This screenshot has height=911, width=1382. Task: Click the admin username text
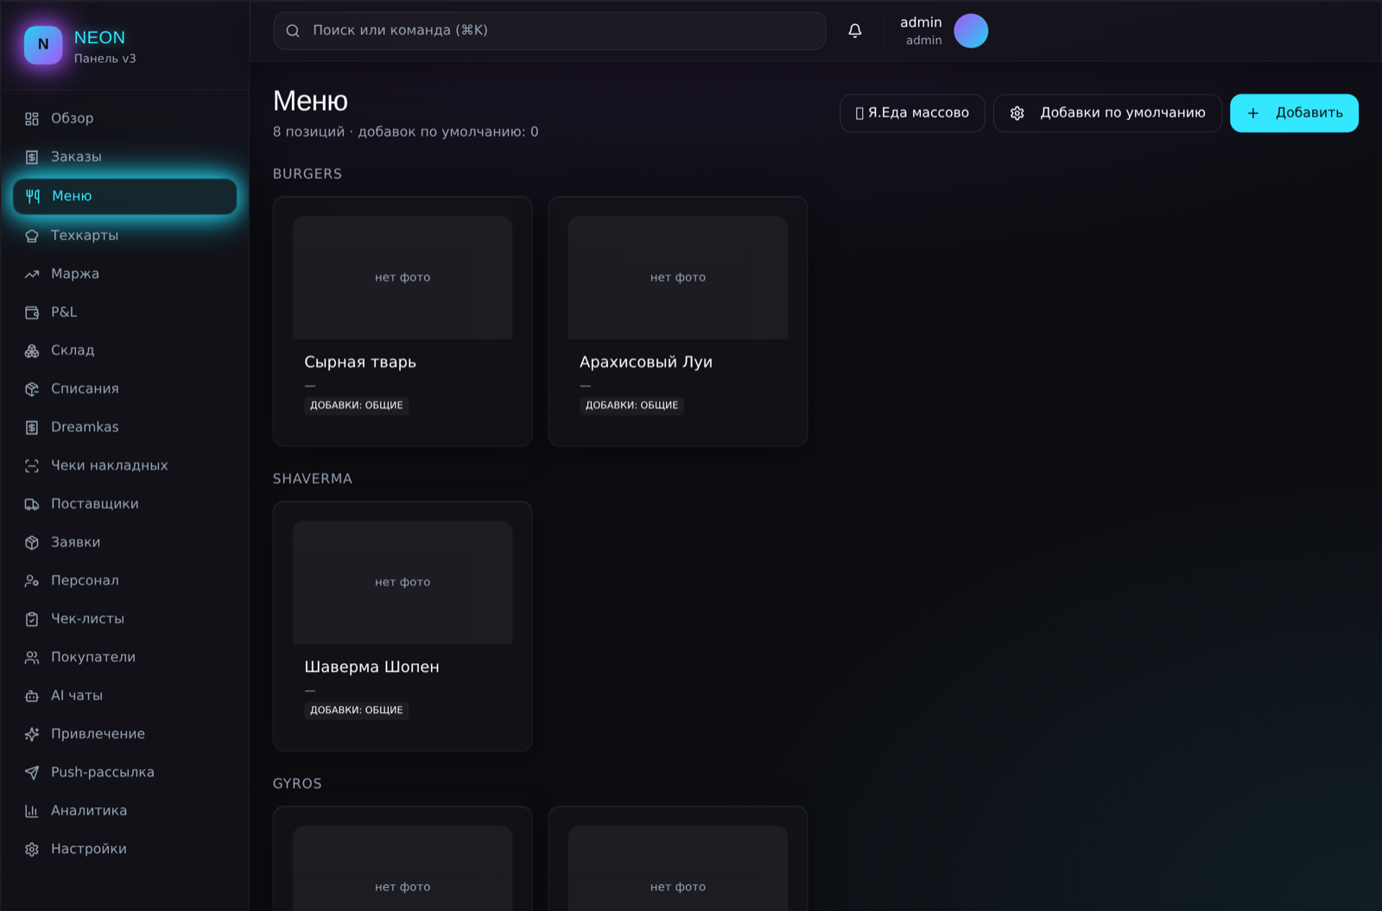(x=921, y=22)
